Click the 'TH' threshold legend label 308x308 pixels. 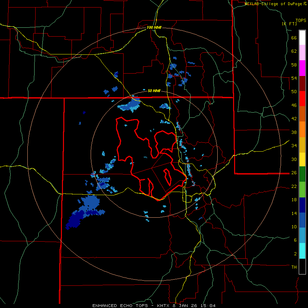[x=294, y=267]
